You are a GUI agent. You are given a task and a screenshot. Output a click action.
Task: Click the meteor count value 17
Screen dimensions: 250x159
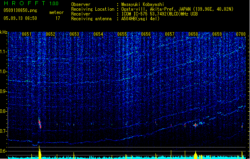pos(58,18)
